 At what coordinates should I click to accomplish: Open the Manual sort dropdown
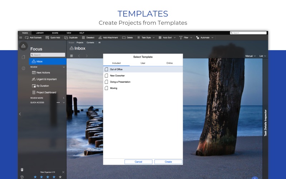[251, 56]
